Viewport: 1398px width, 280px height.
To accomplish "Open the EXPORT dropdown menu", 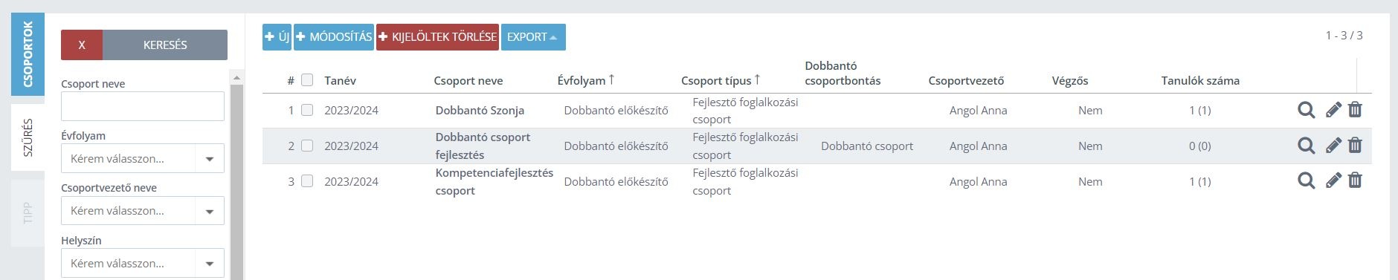I will (x=533, y=37).
